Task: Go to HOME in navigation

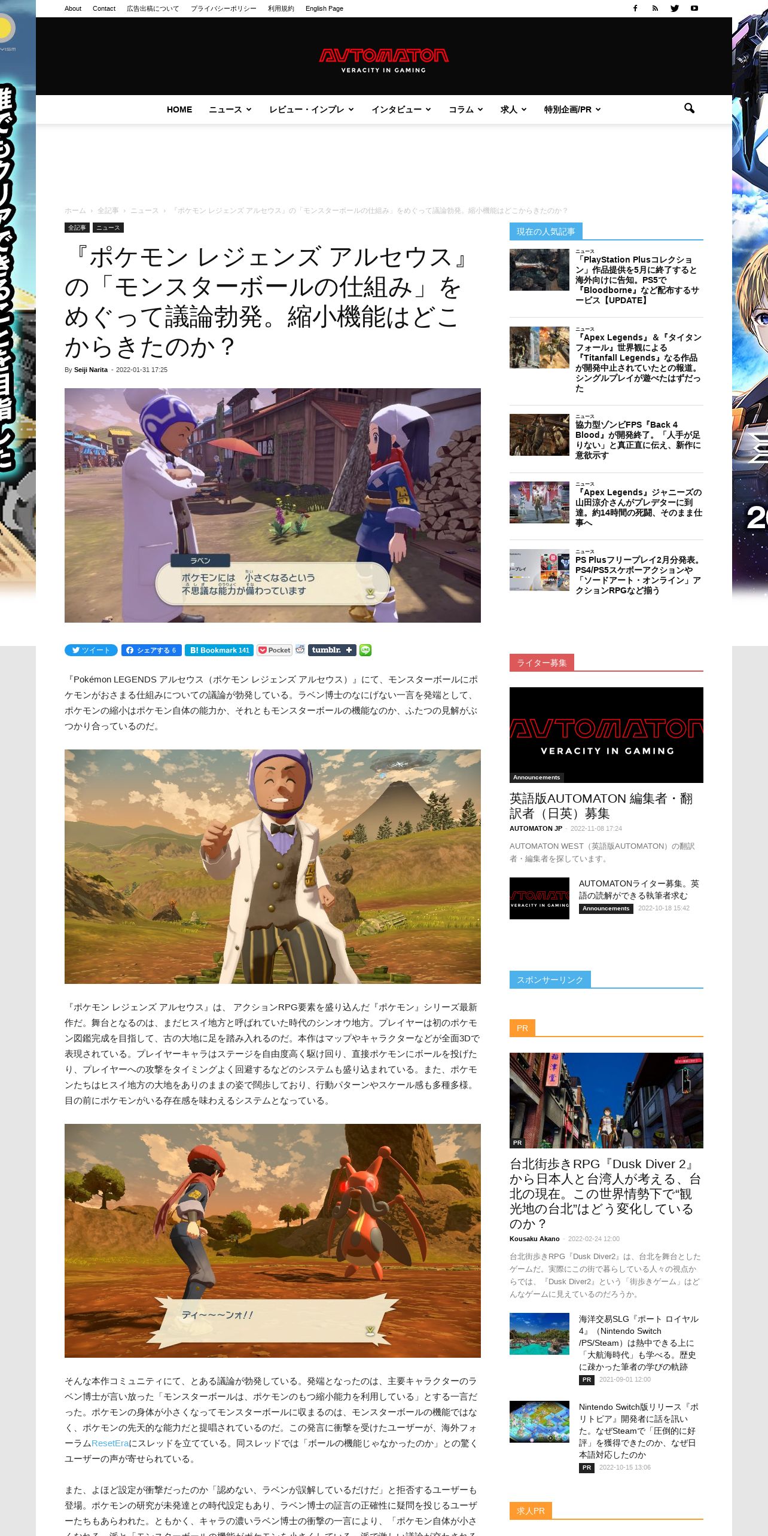Action: click(x=179, y=109)
